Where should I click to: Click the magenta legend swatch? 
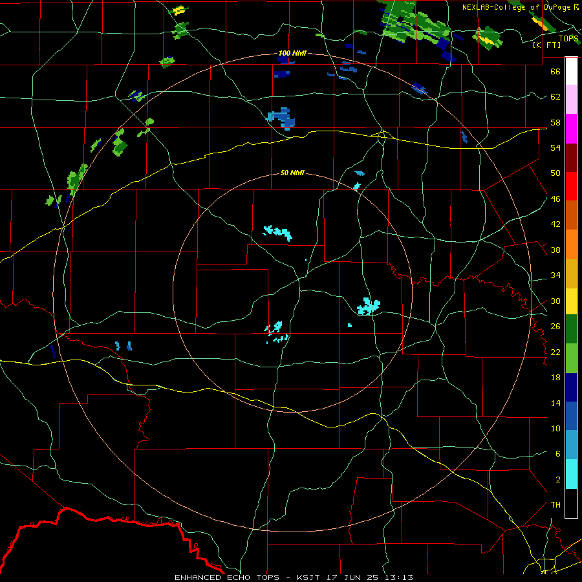point(571,129)
